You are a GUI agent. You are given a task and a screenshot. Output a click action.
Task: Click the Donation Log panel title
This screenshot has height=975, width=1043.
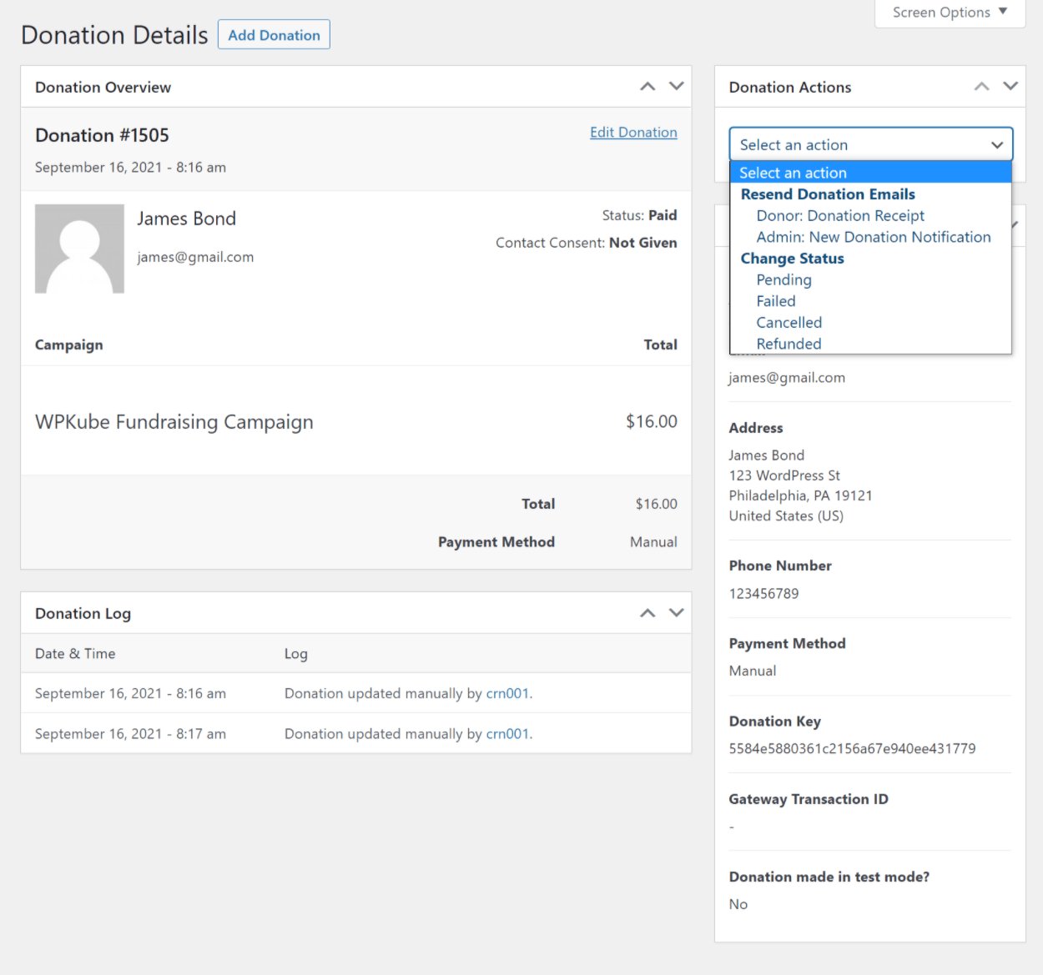(x=83, y=614)
